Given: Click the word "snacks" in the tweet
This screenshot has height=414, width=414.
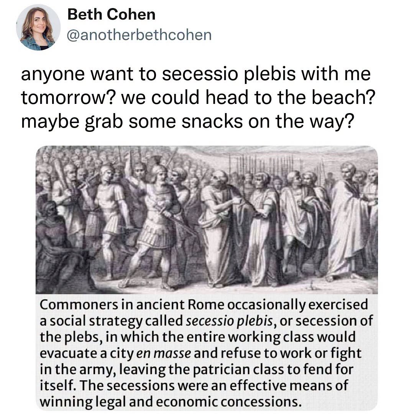Looking at the screenshot, I should [212, 122].
